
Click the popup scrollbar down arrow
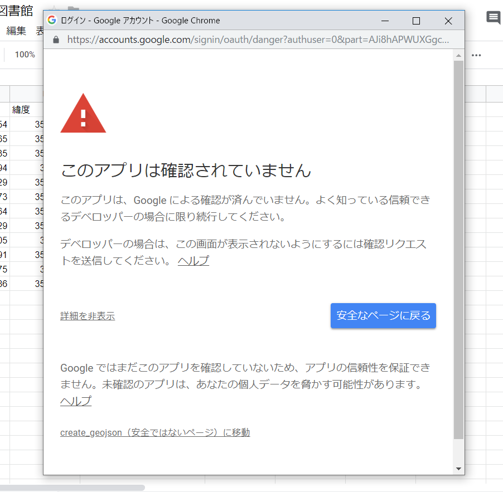point(459,469)
